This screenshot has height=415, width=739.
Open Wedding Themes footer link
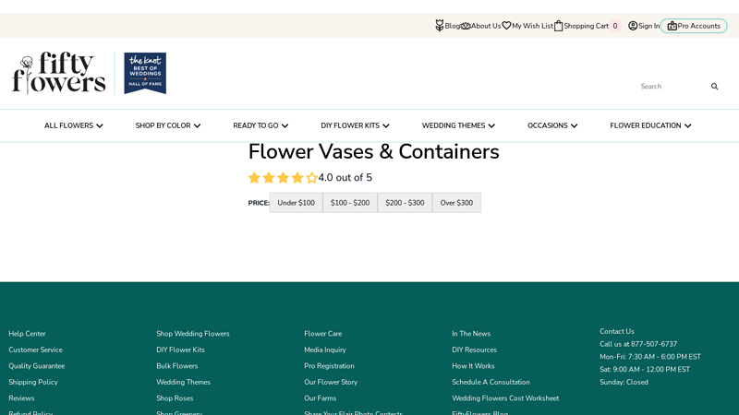click(x=183, y=382)
